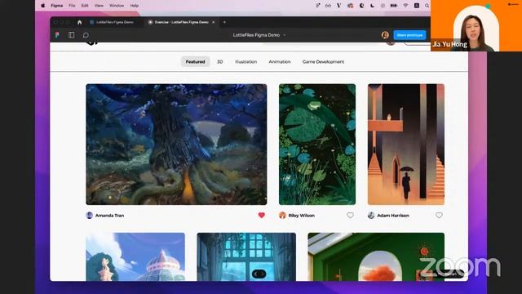Image resolution: width=522 pixels, height=294 pixels.
Task: Open the Wi-Fi status icon in menu bar
Action: pos(405,6)
